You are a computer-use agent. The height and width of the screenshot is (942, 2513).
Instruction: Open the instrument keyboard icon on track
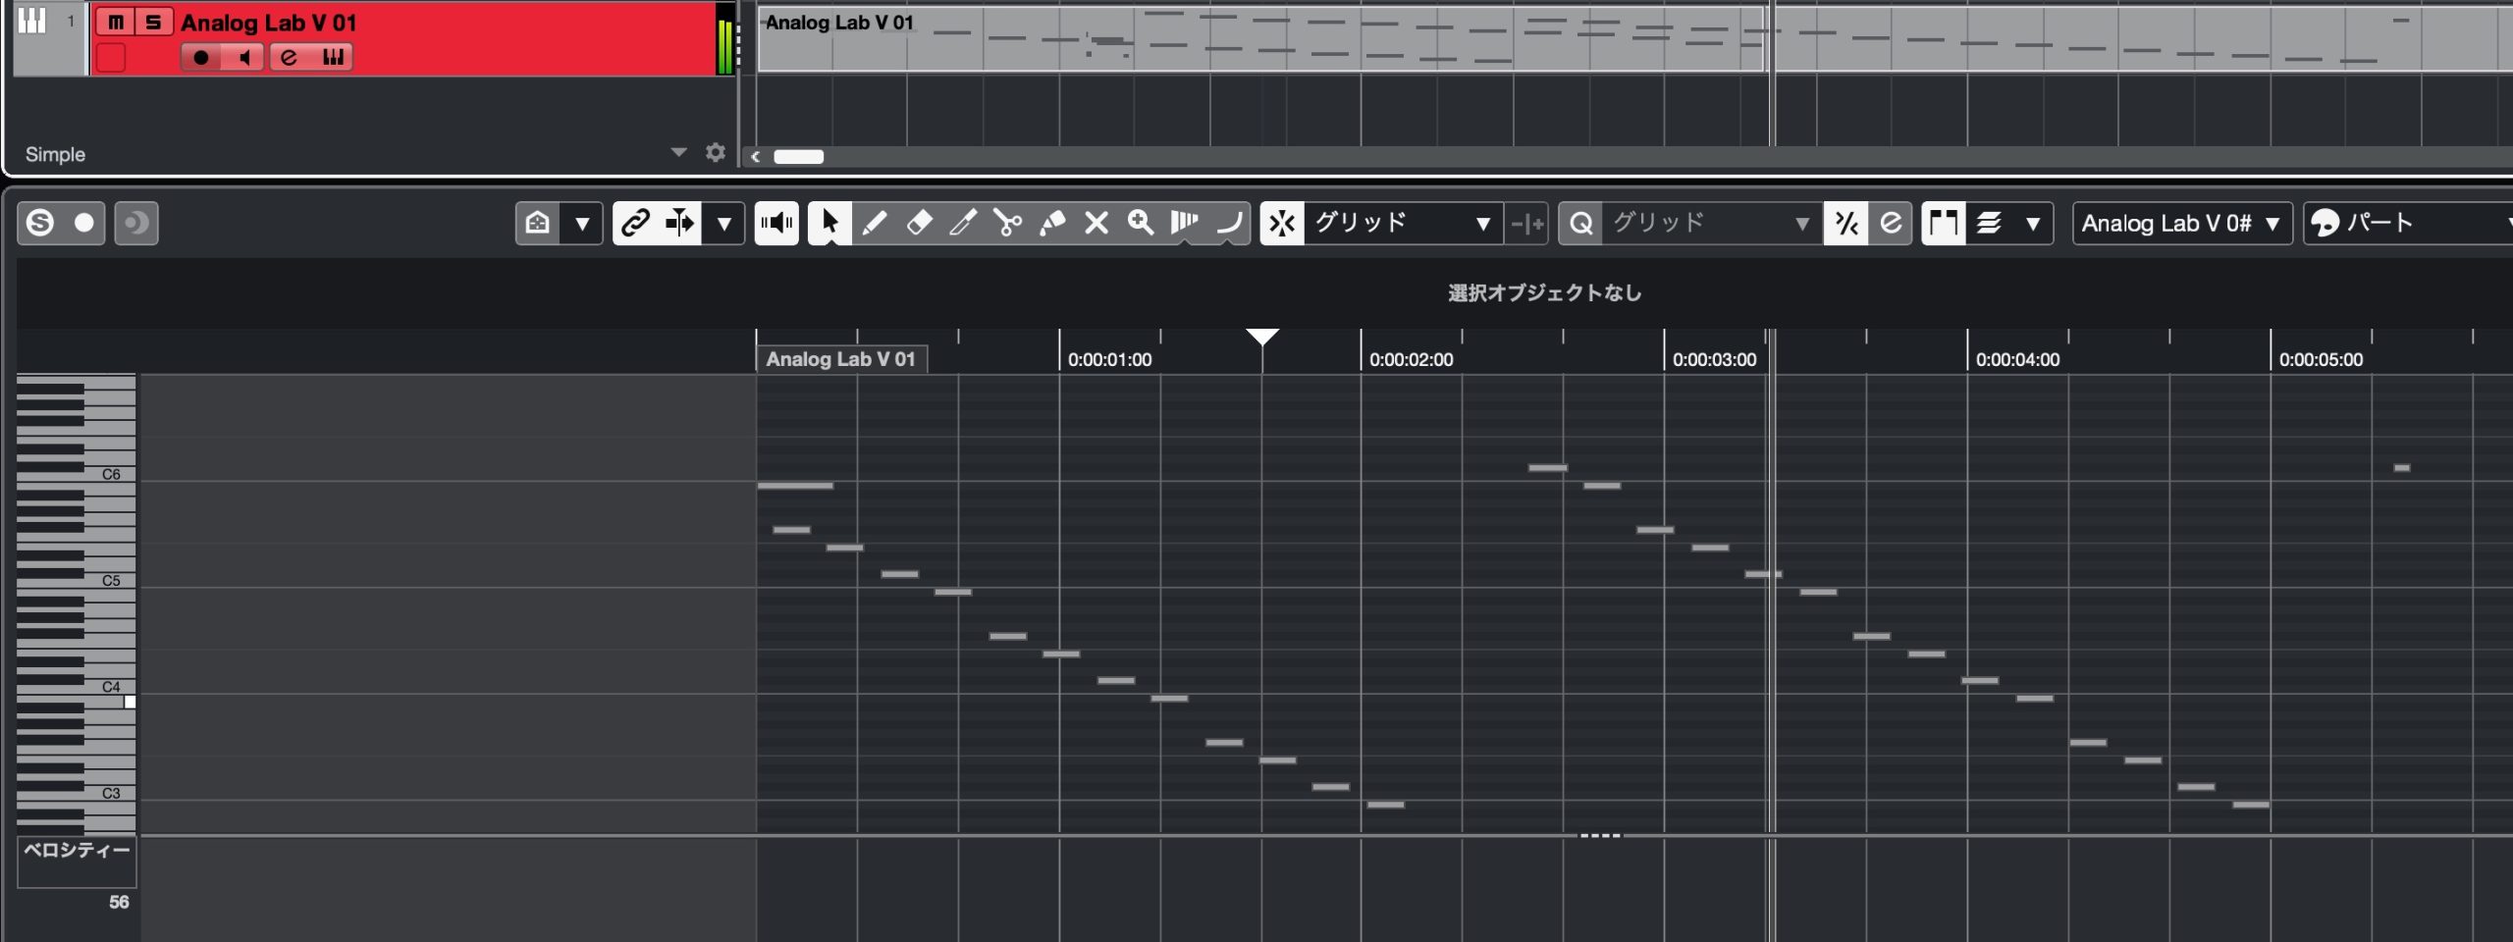pyautogui.click(x=334, y=57)
